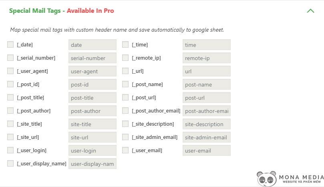
Task: Click the post-author-email input field
Action: coord(206,111)
